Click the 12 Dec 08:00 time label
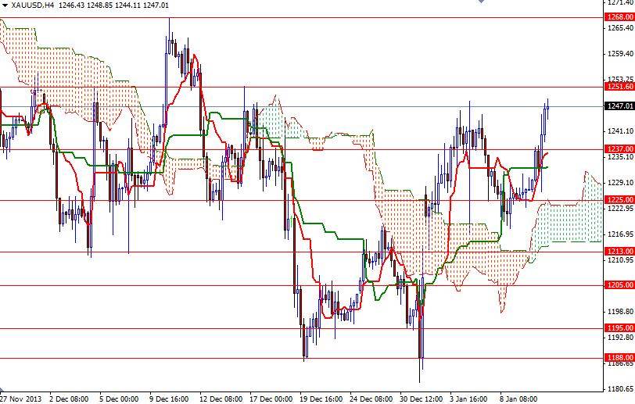Viewport: 635px width, 404px height. [x=221, y=399]
